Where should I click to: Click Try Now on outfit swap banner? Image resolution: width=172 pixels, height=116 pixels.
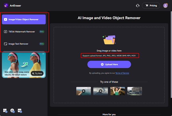point(37,73)
